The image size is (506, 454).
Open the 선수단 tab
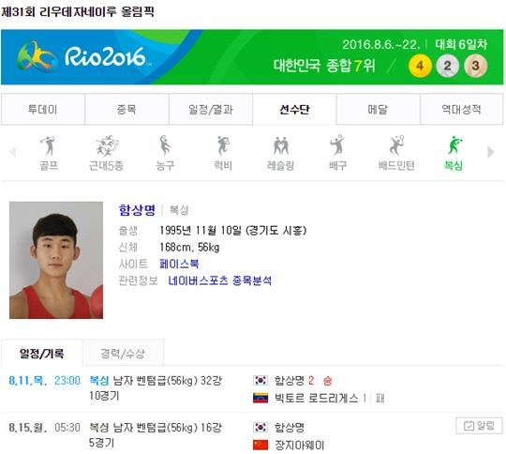pos(294,110)
